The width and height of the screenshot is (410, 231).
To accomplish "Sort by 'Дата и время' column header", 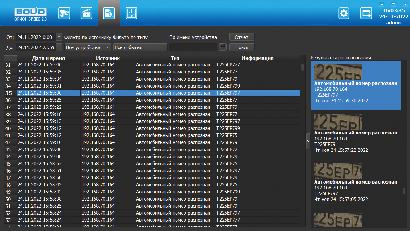I will pyautogui.click(x=48, y=58).
